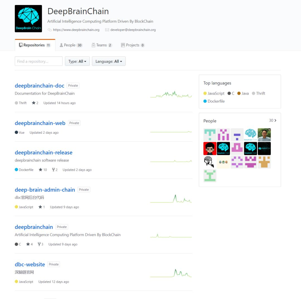
Task: Open the teal T-shaped identicon member avatar
Action: click(x=210, y=135)
